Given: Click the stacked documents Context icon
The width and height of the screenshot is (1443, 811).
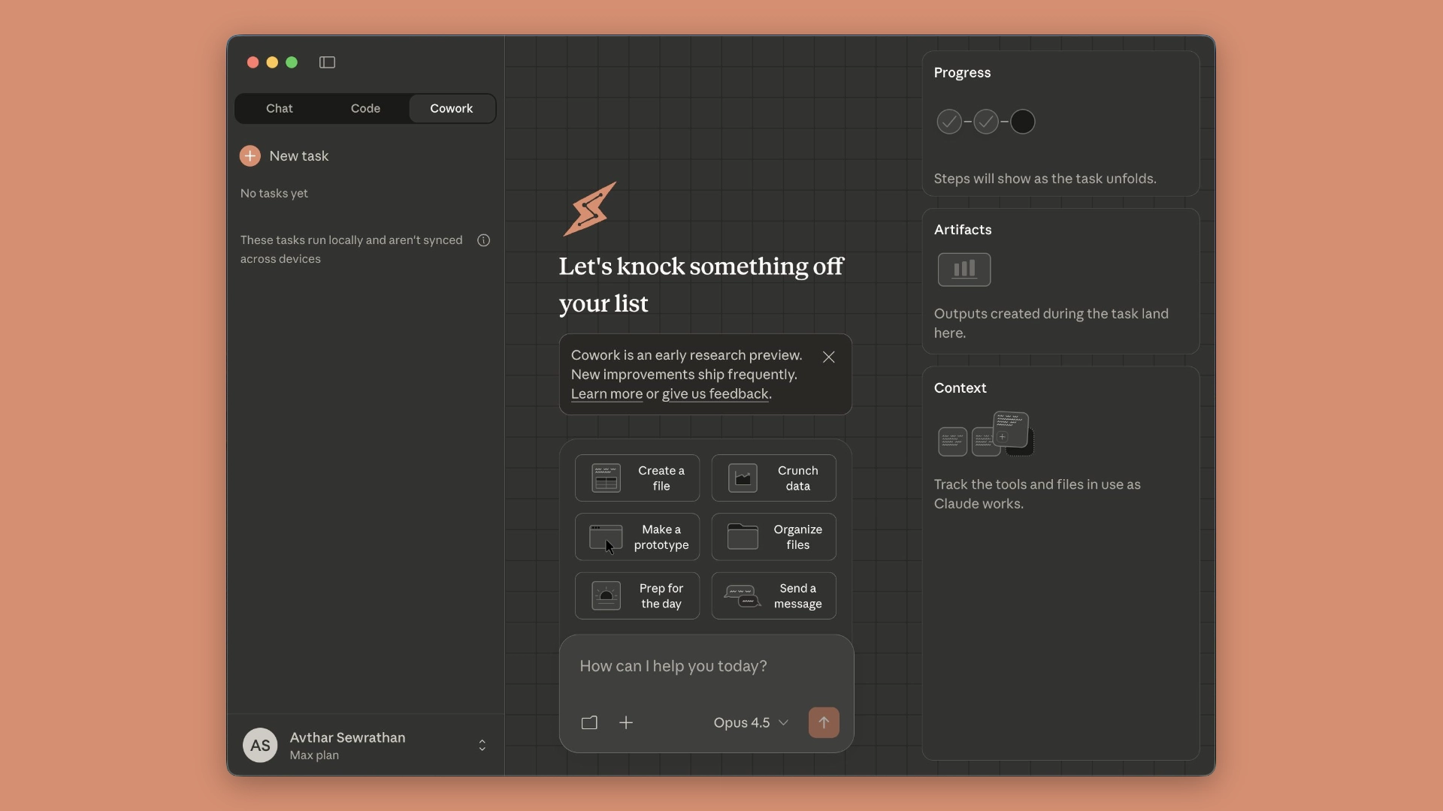Looking at the screenshot, I should click(985, 434).
